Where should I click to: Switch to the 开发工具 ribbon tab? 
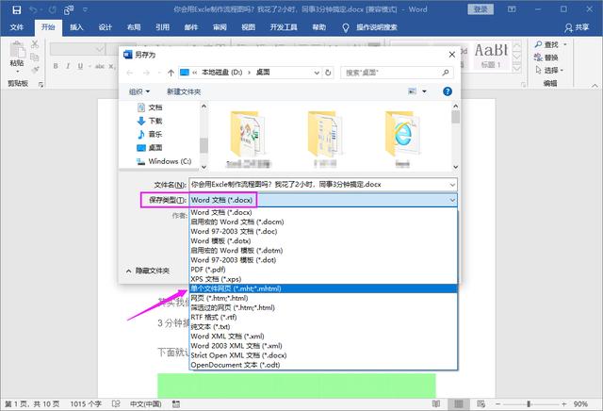coord(284,27)
